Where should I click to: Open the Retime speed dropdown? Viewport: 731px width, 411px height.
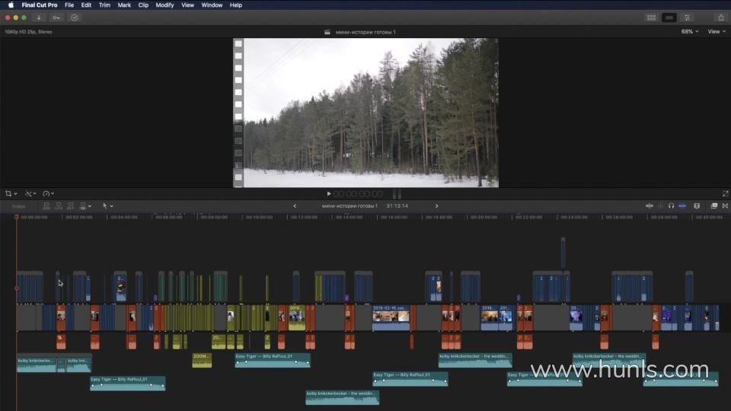pos(49,193)
